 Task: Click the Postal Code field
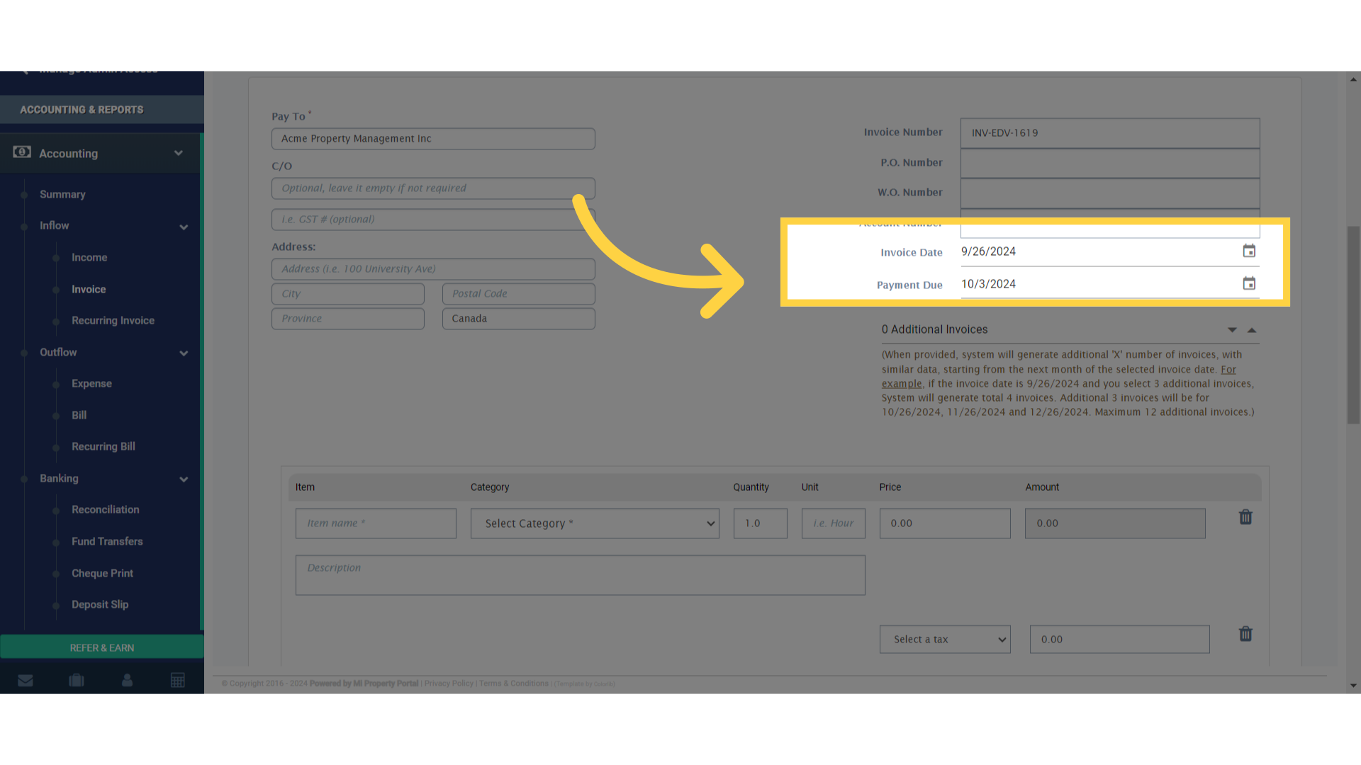(x=519, y=294)
